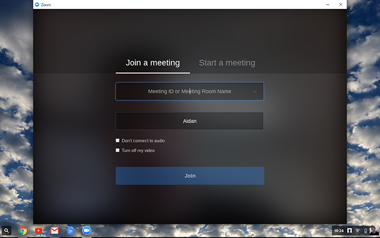Screen dimensions: 380x238
Task: Click the upload-arrow caps lock tray icon
Action: (x=350, y=230)
